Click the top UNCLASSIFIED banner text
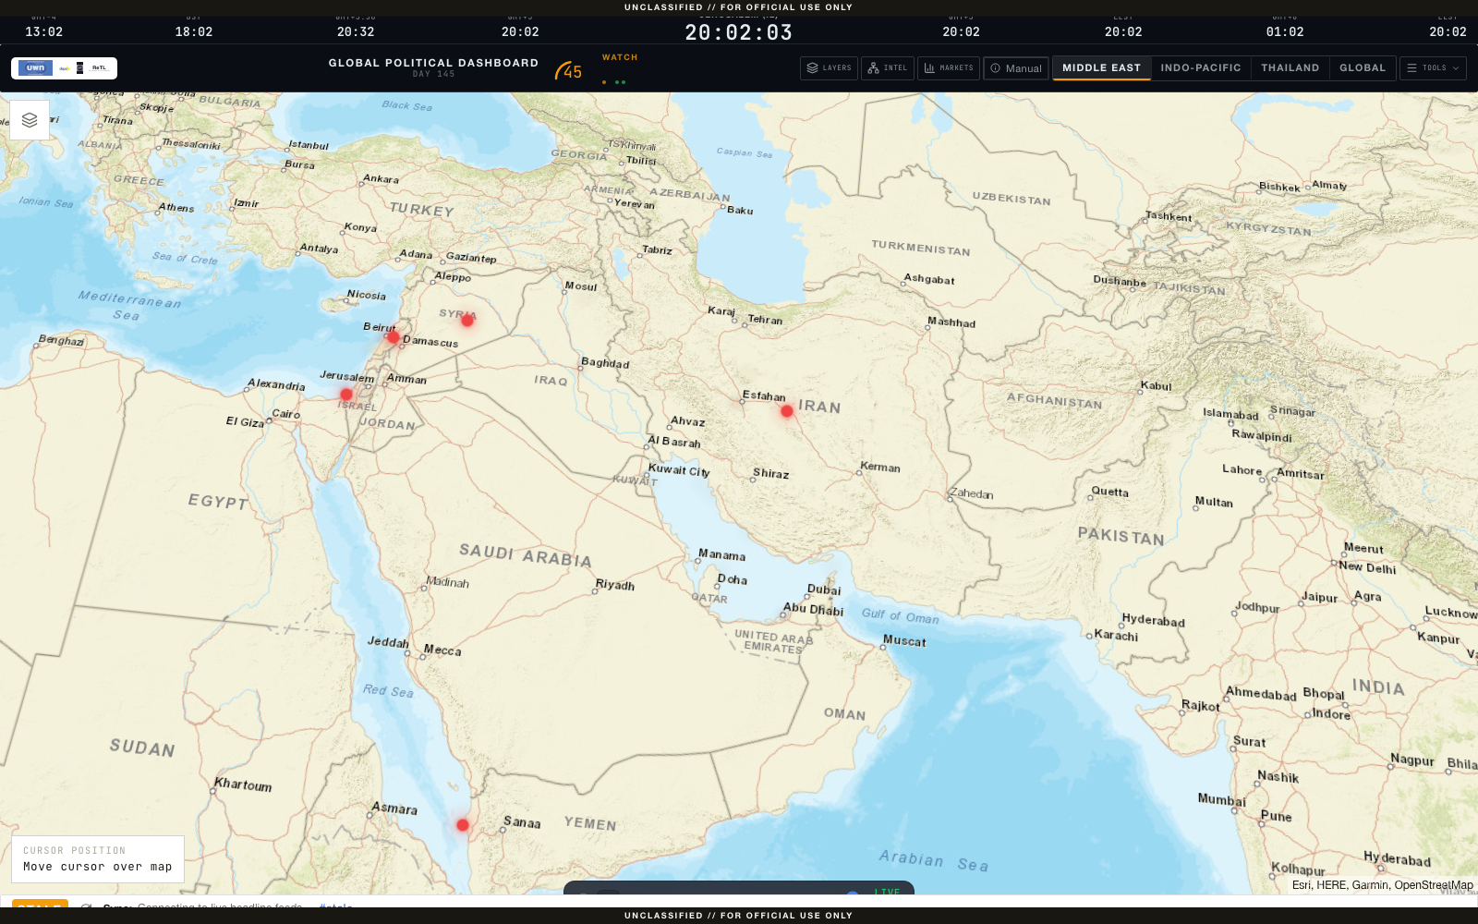Viewport: 1478px width, 924px height. [x=739, y=7]
